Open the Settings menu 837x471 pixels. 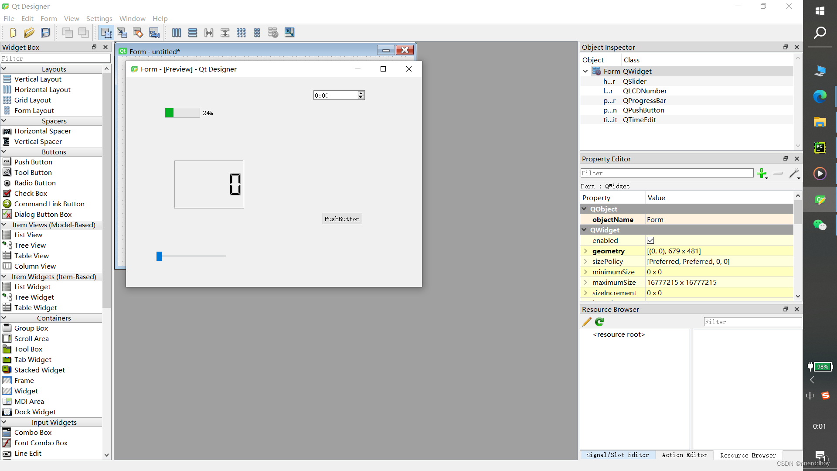pyautogui.click(x=99, y=18)
